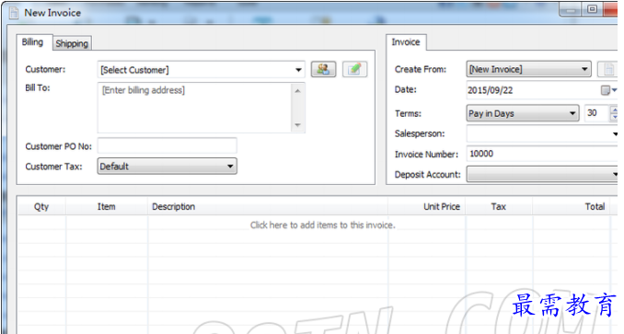The height and width of the screenshot is (334, 624).
Task: Click the Qty column header
Action: [x=41, y=207]
